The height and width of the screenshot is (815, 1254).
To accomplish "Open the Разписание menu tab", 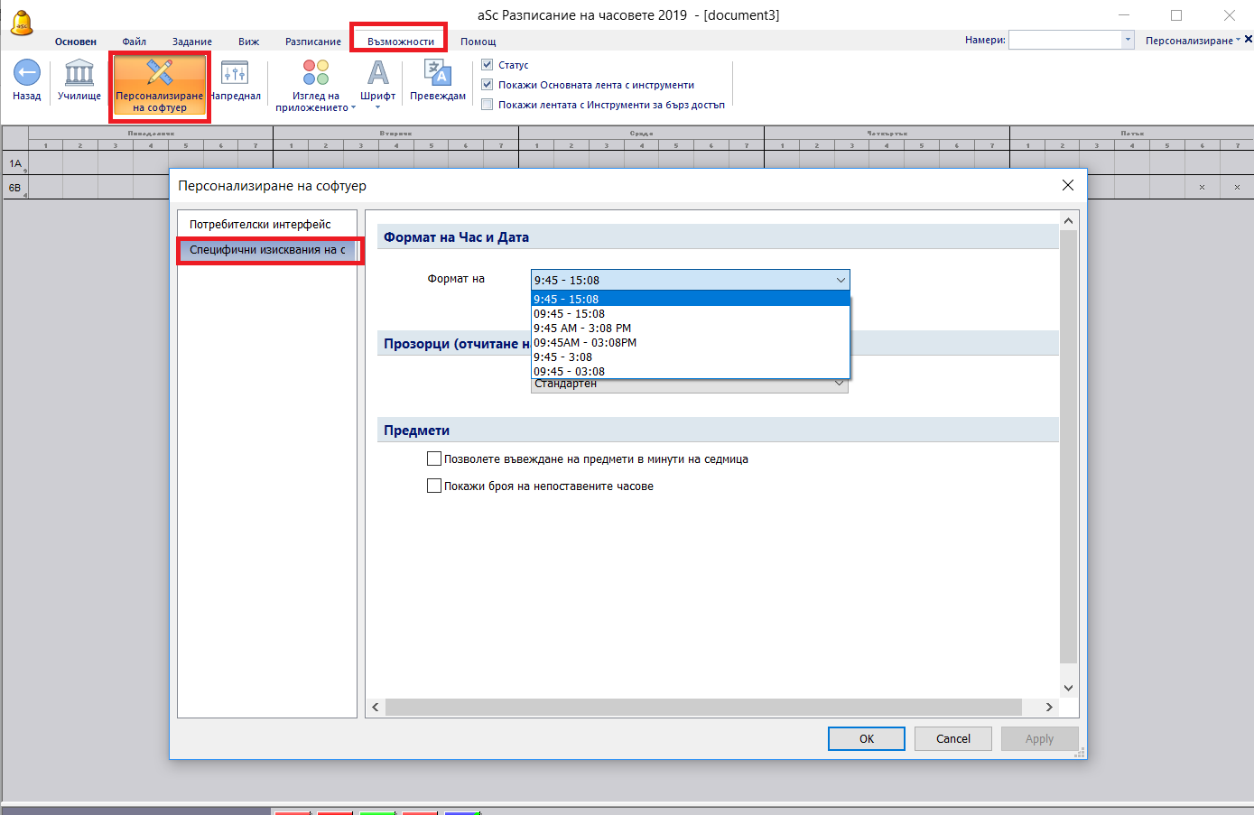I will (313, 42).
